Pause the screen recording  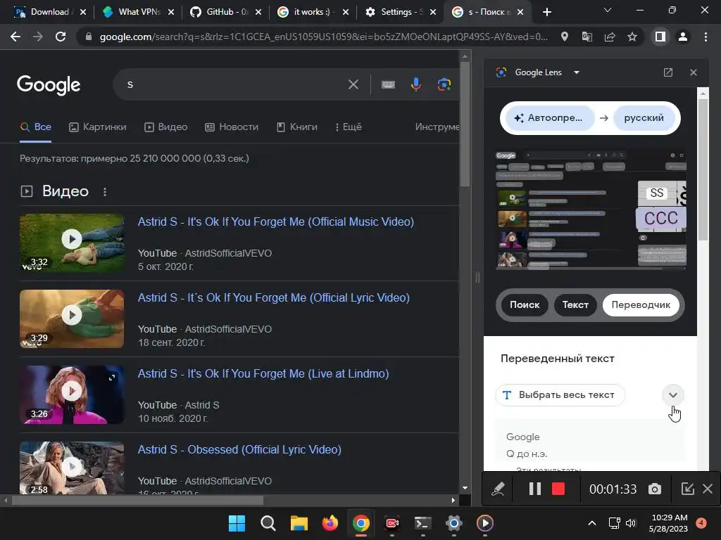point(534,489)
